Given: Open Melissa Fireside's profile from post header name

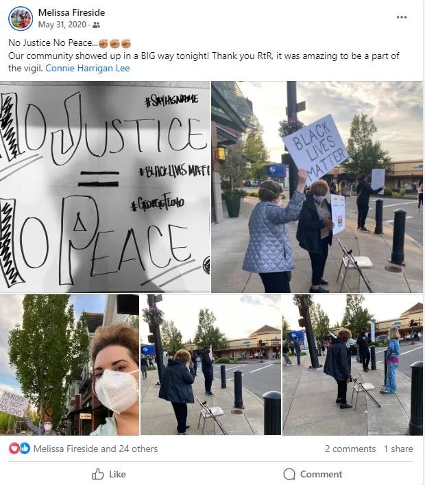Looking at the screenshot, I should tap(71, 12).
